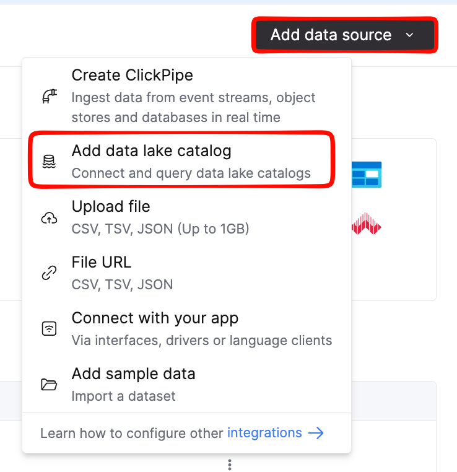Image resolution: width=457 pixels, height=472 pixels.
Task: Click the 'CSV, TSV, JSON' text under File URL
Action: pyautogui.click(x=122, y=284)
